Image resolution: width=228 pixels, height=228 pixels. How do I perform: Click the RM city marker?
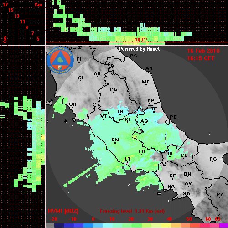coord(115,141)
